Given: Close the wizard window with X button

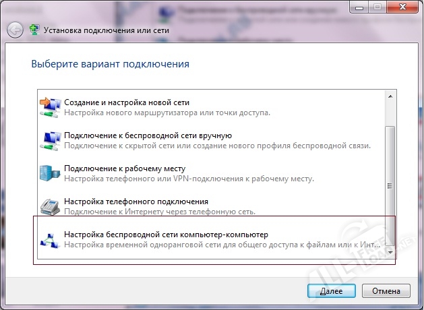Looking at the screenshot, I should coord(402,7).
